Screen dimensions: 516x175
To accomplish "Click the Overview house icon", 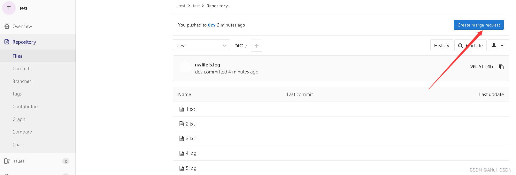I will click(7, 26).
